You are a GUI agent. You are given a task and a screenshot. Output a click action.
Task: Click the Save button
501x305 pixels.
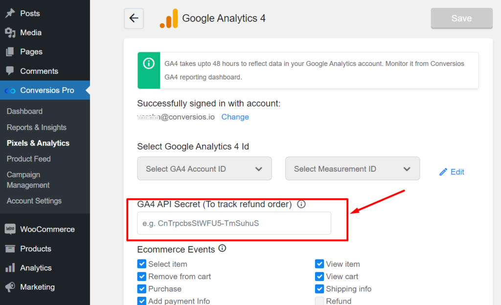pyautogui.click(x=462, y=18)
